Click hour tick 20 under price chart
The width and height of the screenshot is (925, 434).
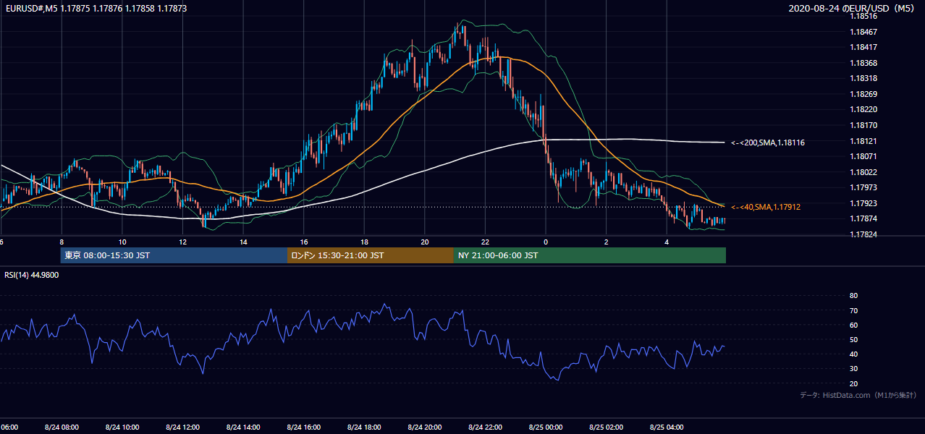click(x=424, y=242)
